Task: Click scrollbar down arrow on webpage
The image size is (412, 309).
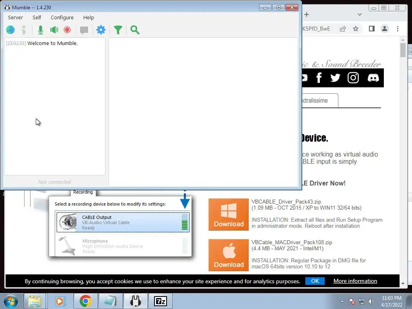Action: [403, 284]
